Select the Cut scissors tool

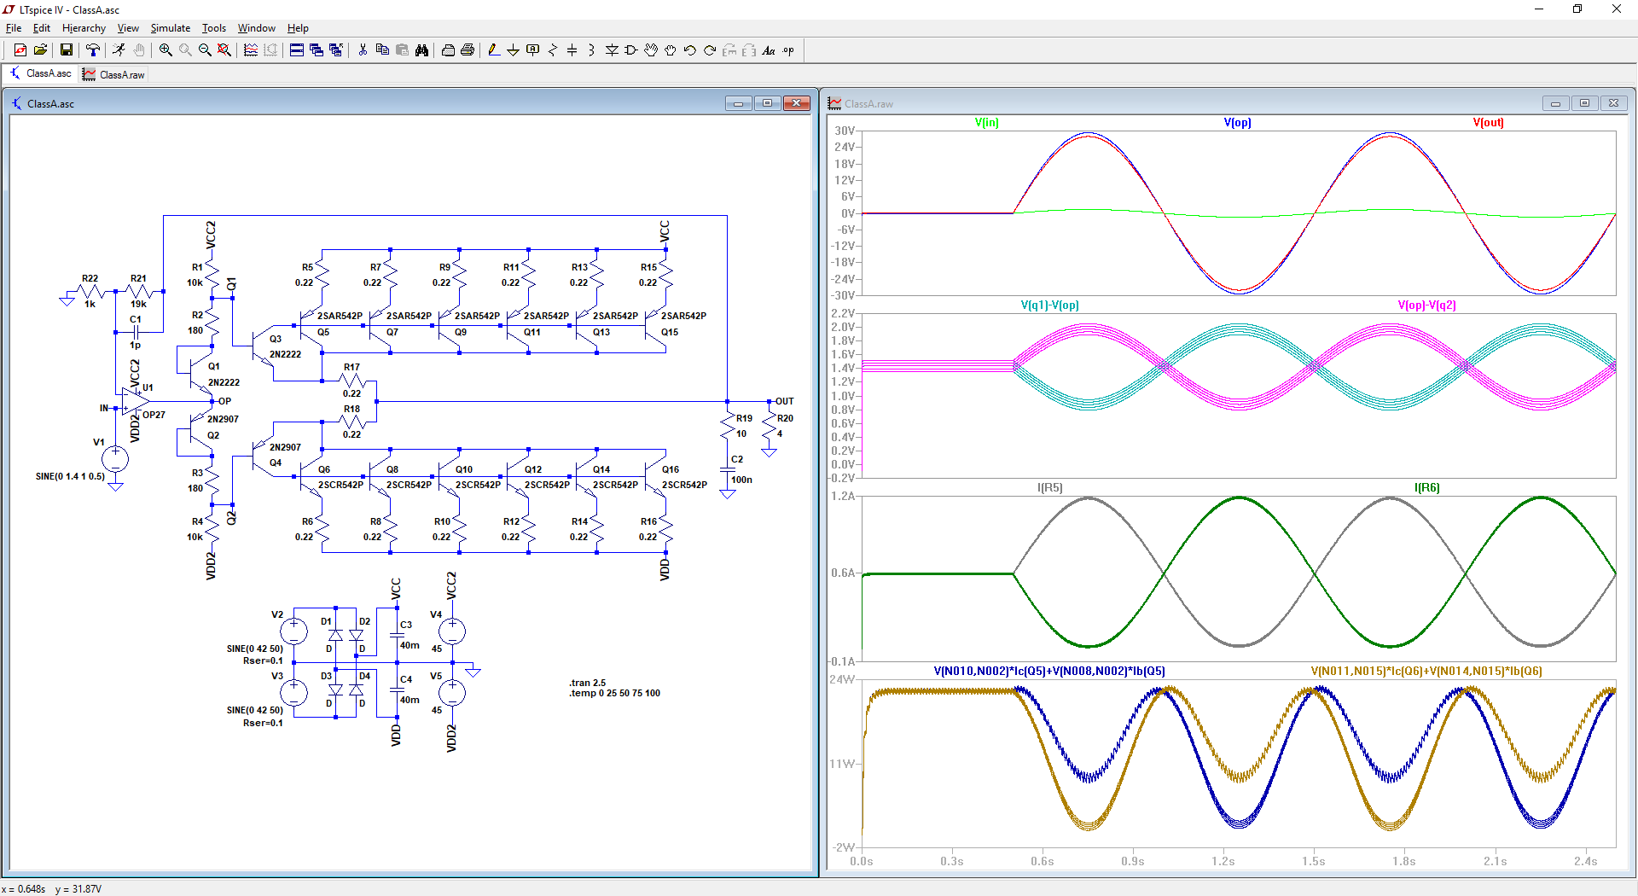(x=363, y=50)
